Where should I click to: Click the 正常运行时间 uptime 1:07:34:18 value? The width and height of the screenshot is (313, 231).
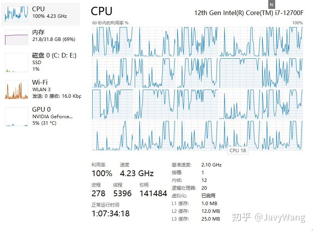[111, 213]
